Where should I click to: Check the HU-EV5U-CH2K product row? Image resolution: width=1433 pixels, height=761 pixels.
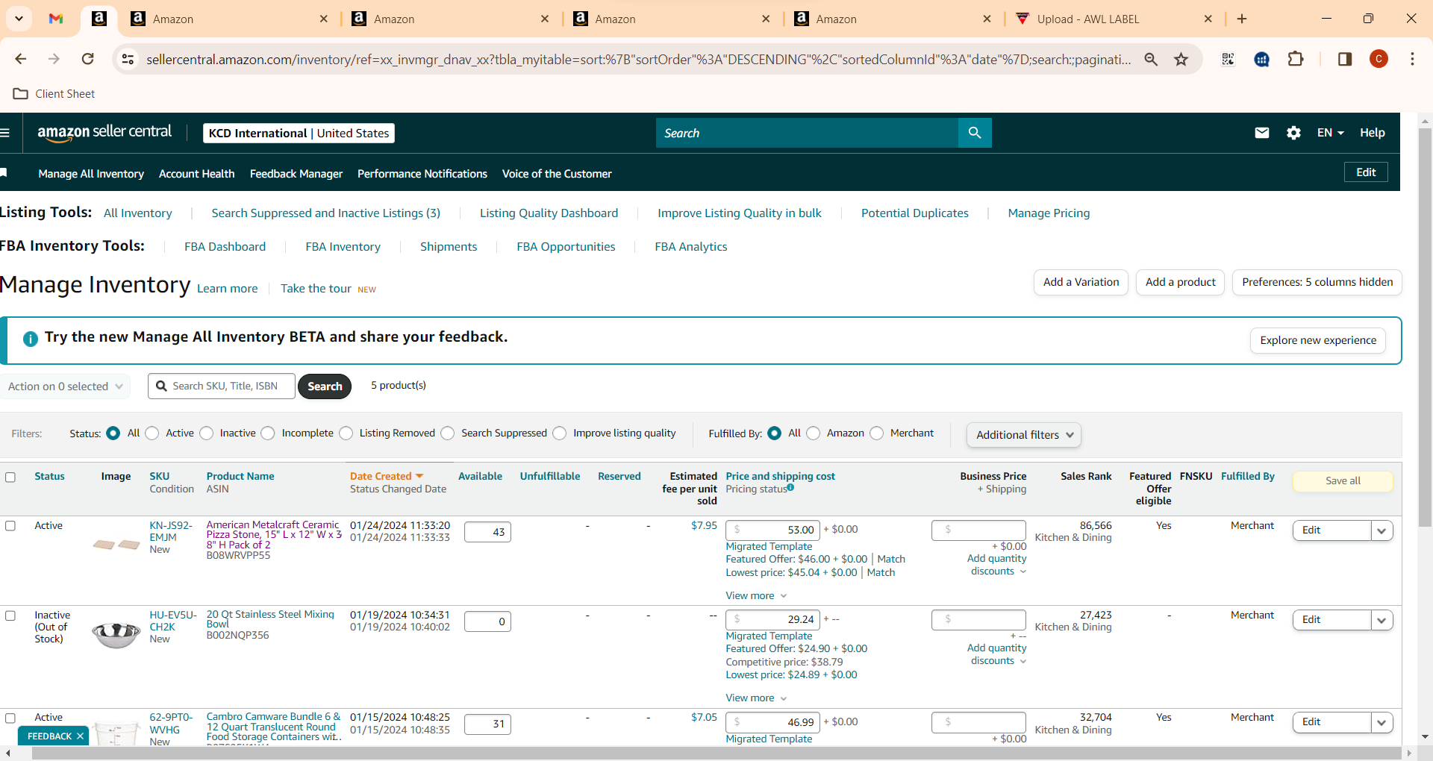[x=10, y=616]
